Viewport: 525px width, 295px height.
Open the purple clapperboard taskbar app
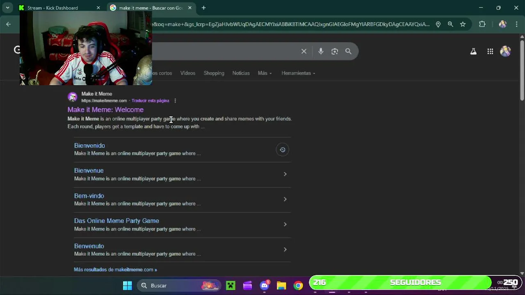pyautogui.click(x=247, y=286)
